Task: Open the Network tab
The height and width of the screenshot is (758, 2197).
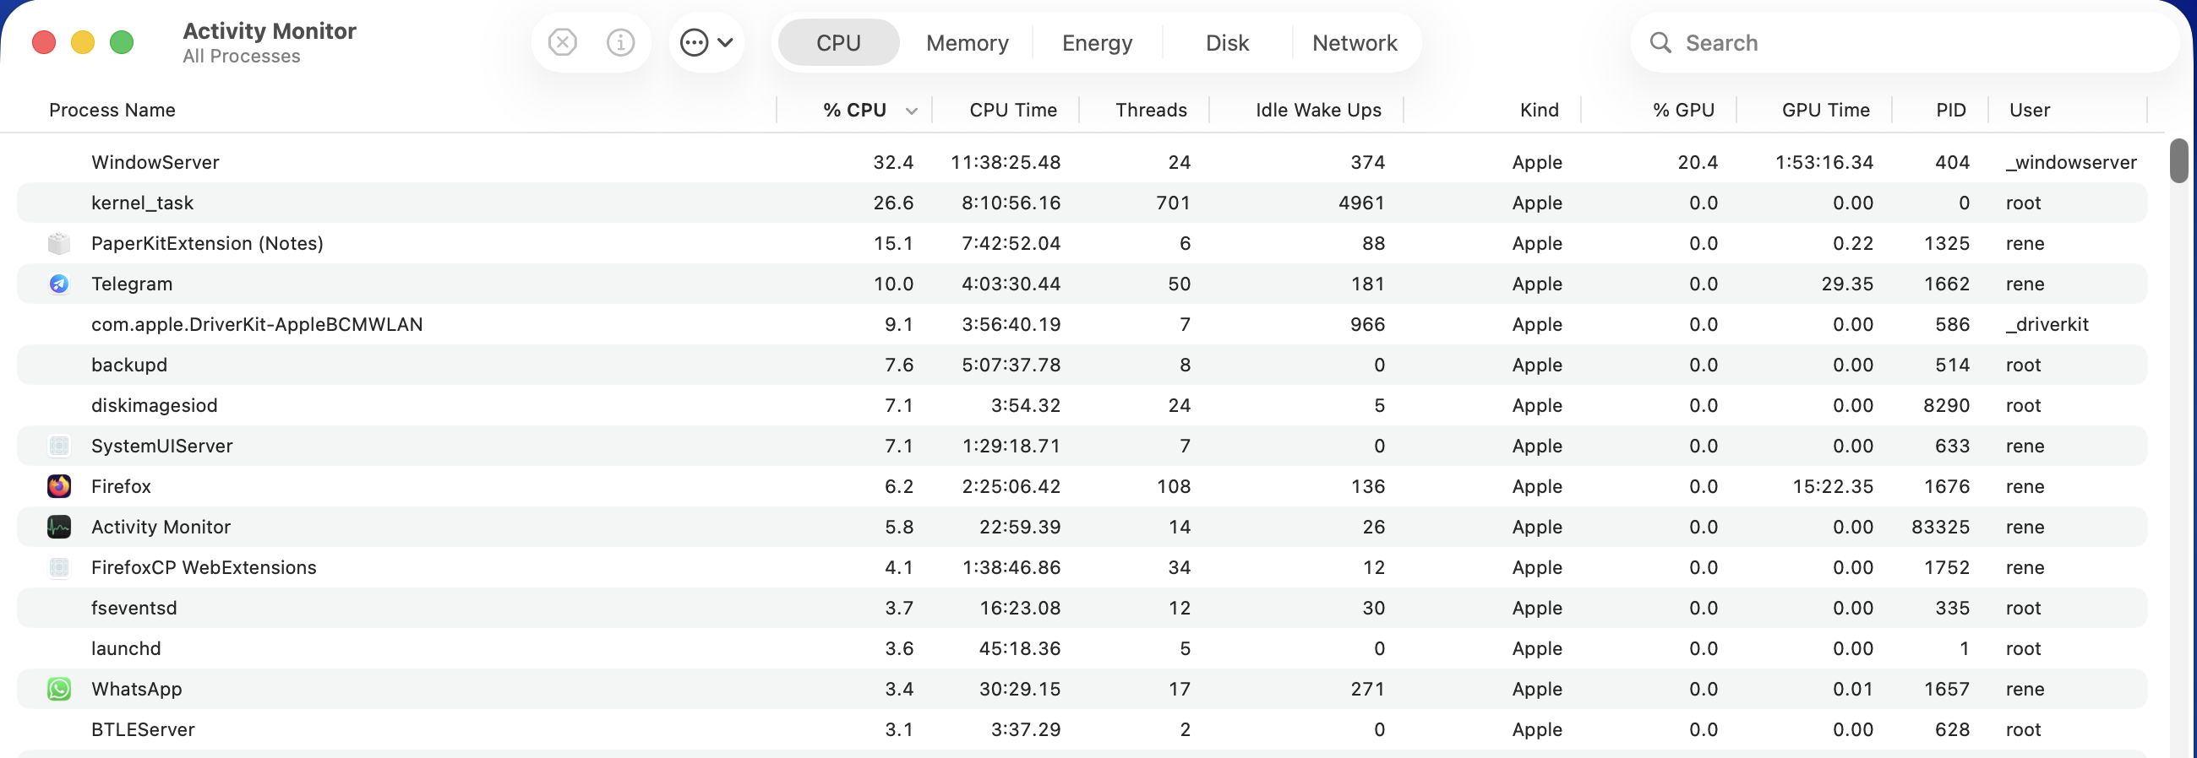Action: (x=1355, y=41)
